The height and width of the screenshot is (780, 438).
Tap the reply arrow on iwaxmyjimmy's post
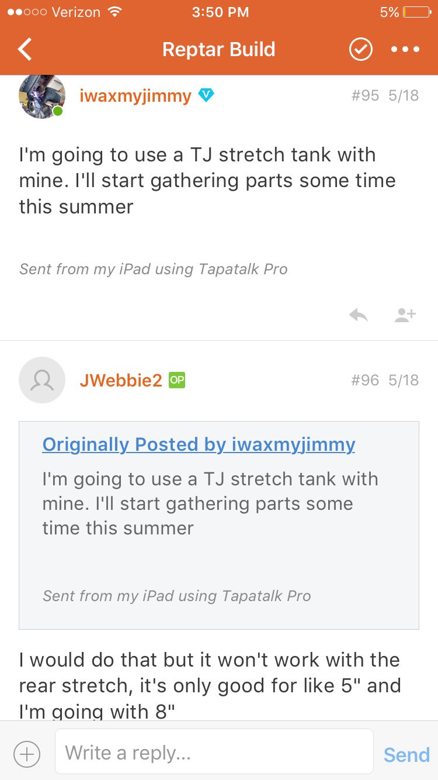(358, 315)
